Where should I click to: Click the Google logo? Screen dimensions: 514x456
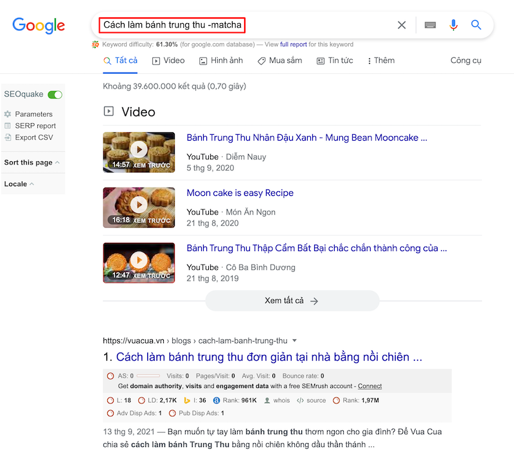pos(38,26)
